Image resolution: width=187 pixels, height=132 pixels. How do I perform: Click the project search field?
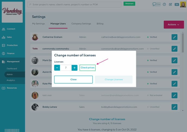click(74, 5)
